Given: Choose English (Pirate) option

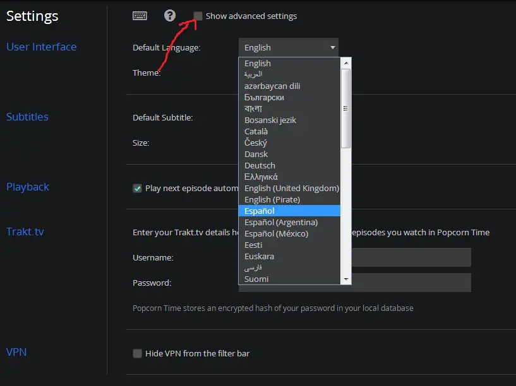Looking at the screenshot, I should click(x=289, y=200).
